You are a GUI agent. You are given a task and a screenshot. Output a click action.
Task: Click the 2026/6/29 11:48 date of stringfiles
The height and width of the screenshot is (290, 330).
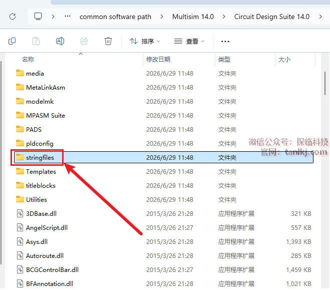click(x=170, y=158)
